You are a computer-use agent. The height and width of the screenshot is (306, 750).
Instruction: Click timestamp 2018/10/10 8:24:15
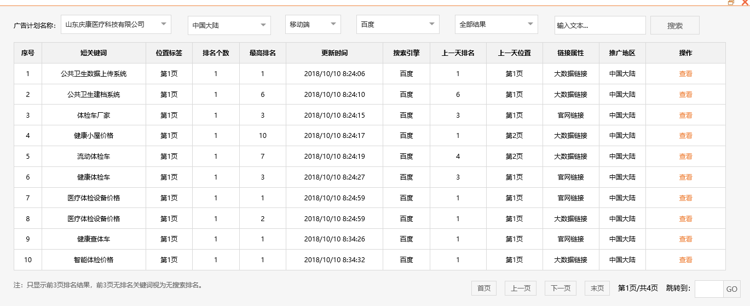(334, 116)
